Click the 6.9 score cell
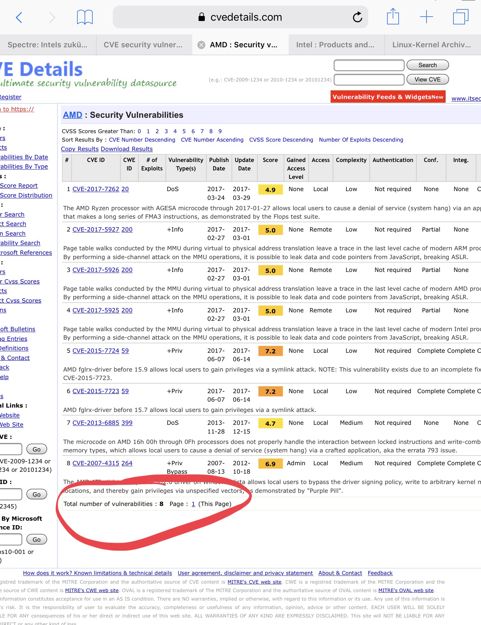This screenshot has width=481, height=625. click(x=270, y=464)
